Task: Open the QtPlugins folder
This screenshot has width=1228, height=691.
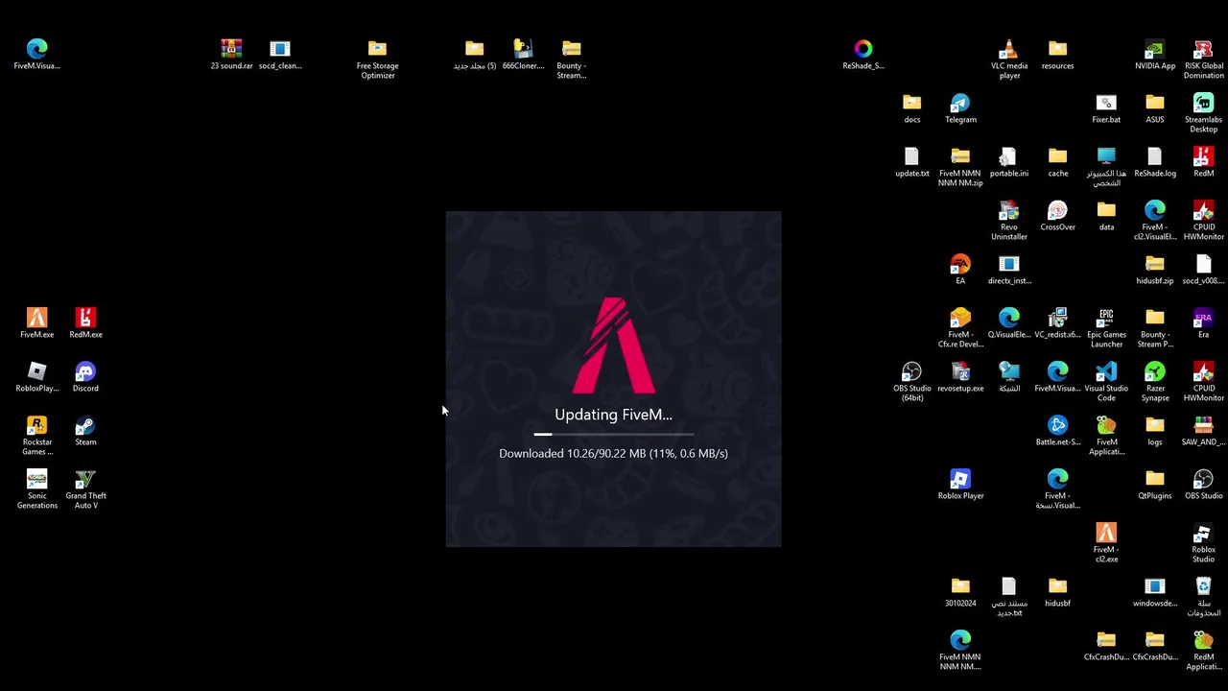Action: pos(1155,485)
